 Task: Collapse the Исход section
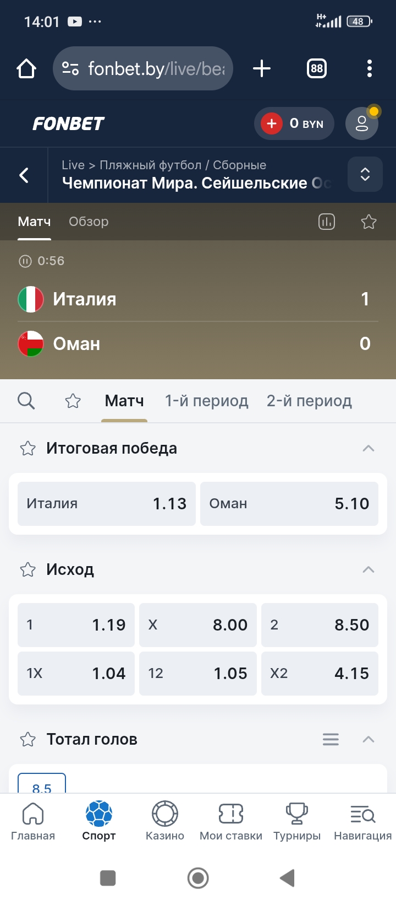tap(369, 569)
